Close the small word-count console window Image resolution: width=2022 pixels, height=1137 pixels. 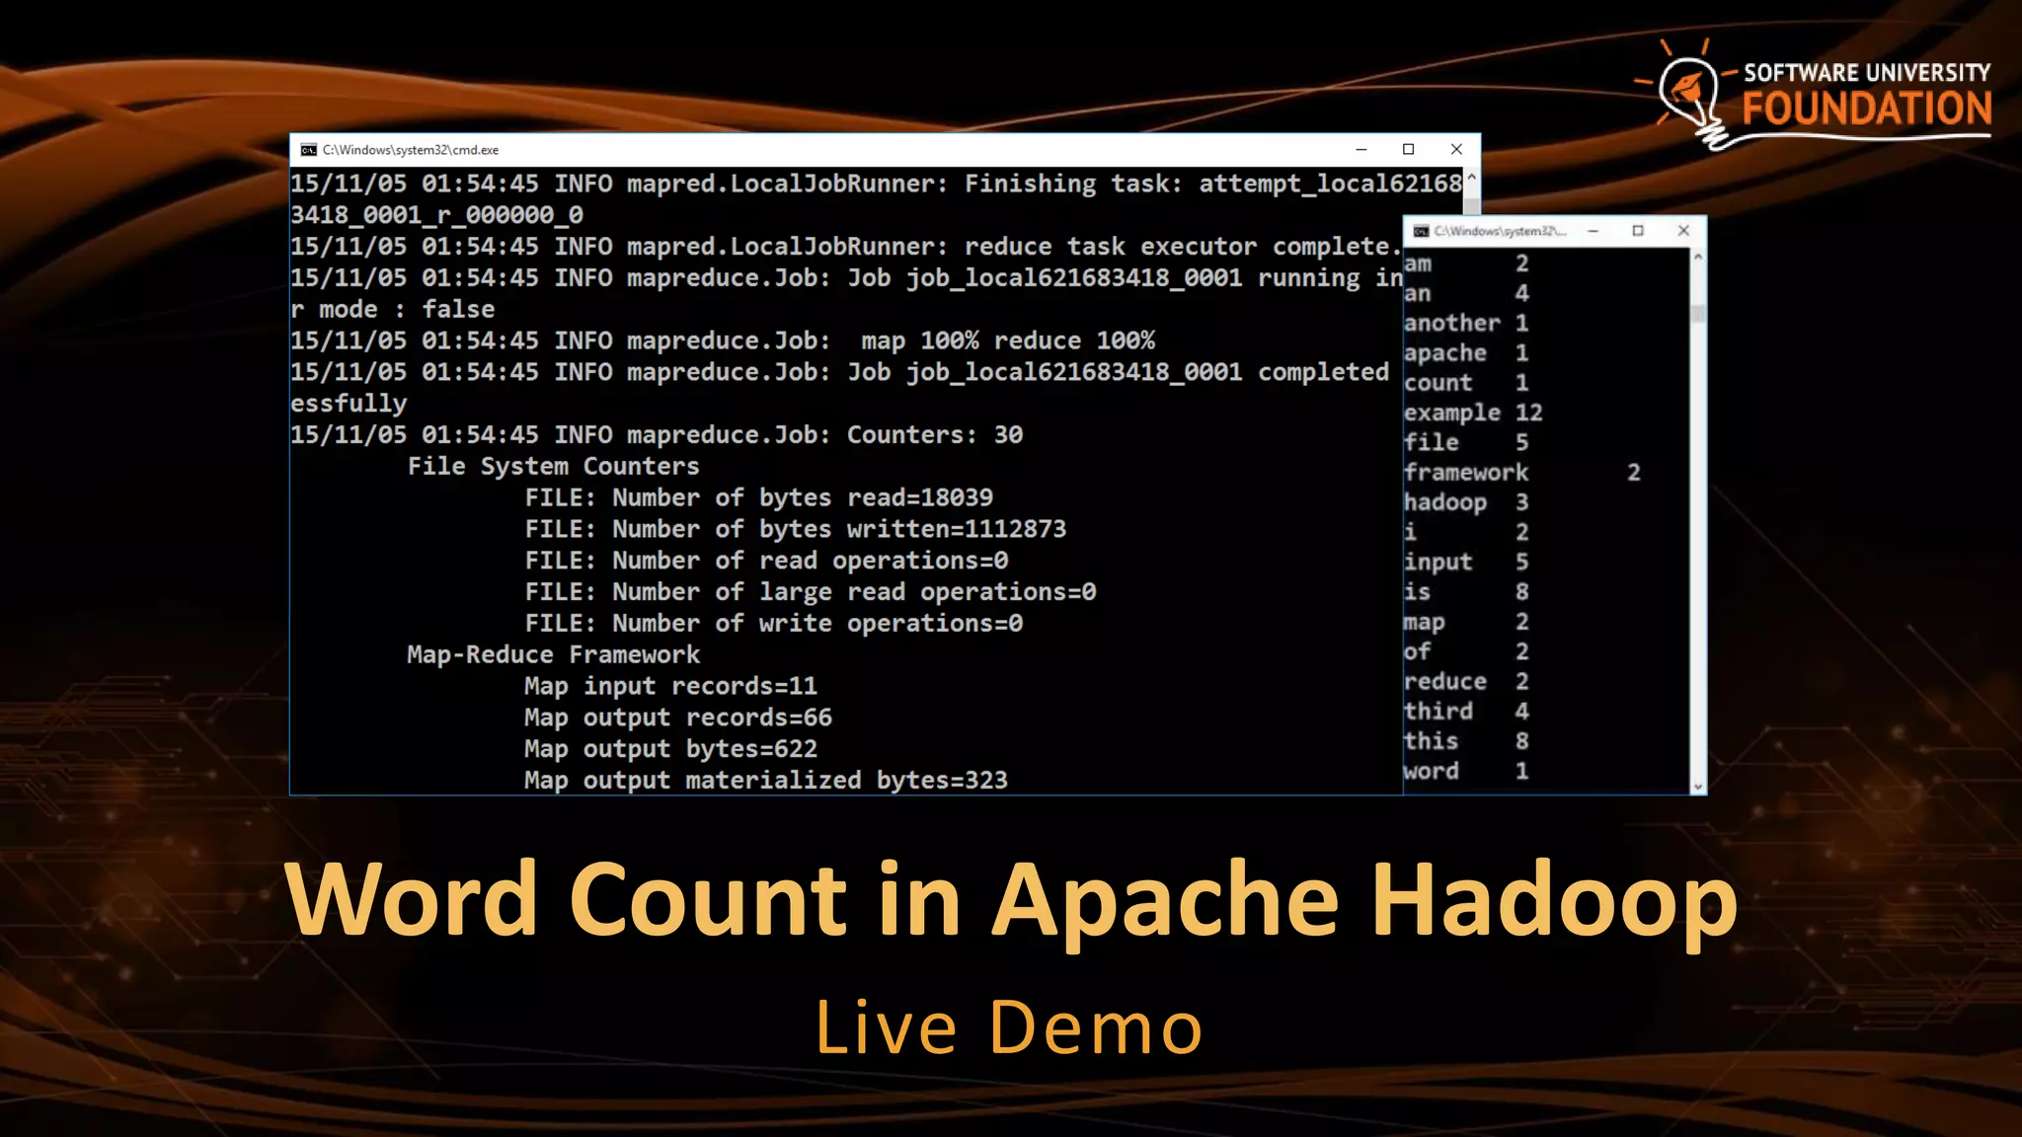(x=1683, y=231)
